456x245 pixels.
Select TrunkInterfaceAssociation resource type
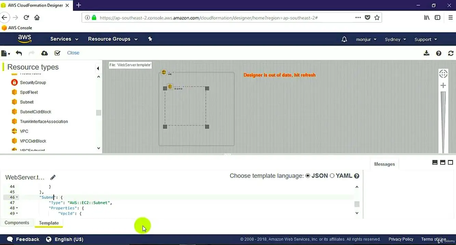pos(44,121)
